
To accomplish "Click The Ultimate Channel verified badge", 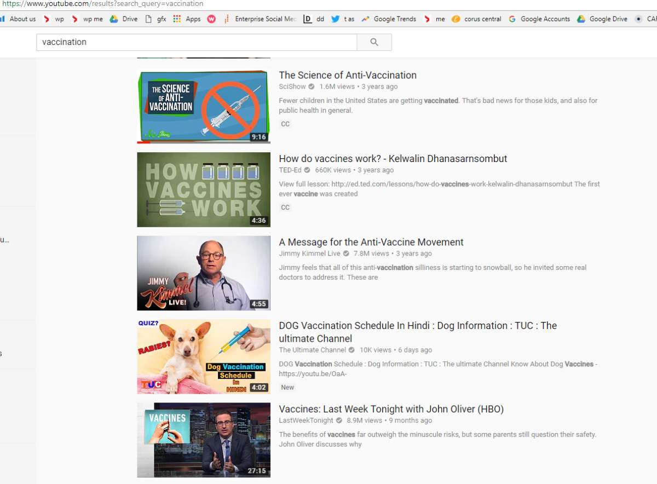I will (352, 350).
